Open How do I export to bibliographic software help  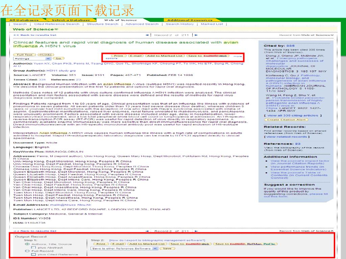point(157,240)
